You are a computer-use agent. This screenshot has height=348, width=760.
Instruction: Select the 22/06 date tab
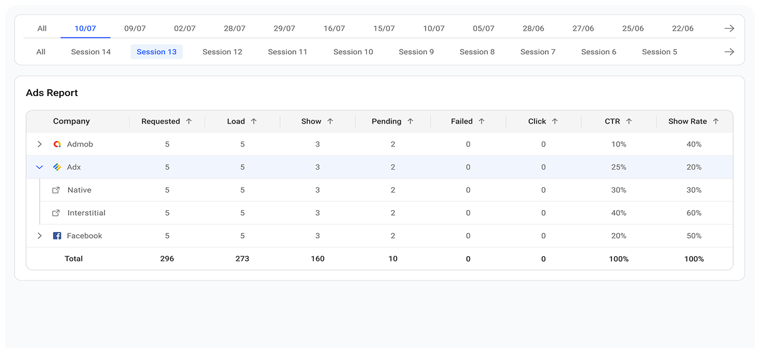click(682, 29)
